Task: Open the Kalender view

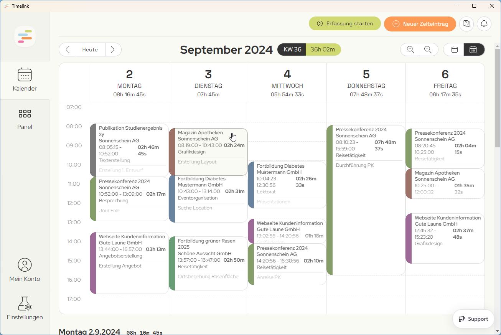Action: [x=25, y=80]
